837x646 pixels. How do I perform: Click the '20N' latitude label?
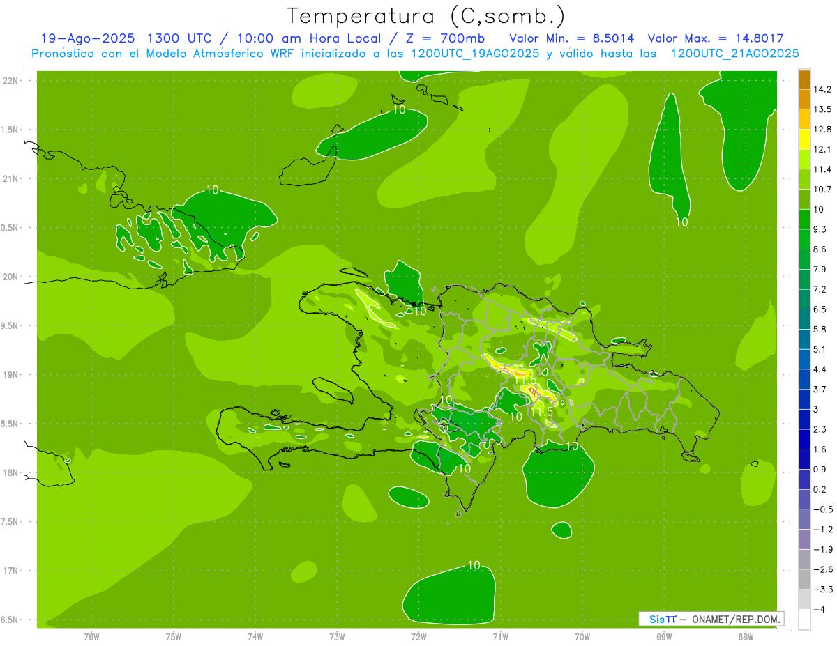(10, 277)
